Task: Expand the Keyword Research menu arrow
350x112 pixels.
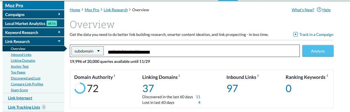Action: (59, 32)
